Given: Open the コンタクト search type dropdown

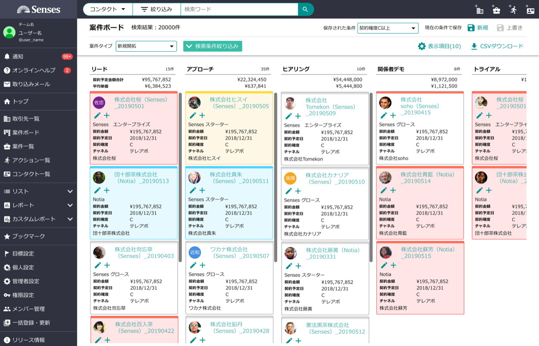Looking at the screenshot, I should tap(107, 9).
